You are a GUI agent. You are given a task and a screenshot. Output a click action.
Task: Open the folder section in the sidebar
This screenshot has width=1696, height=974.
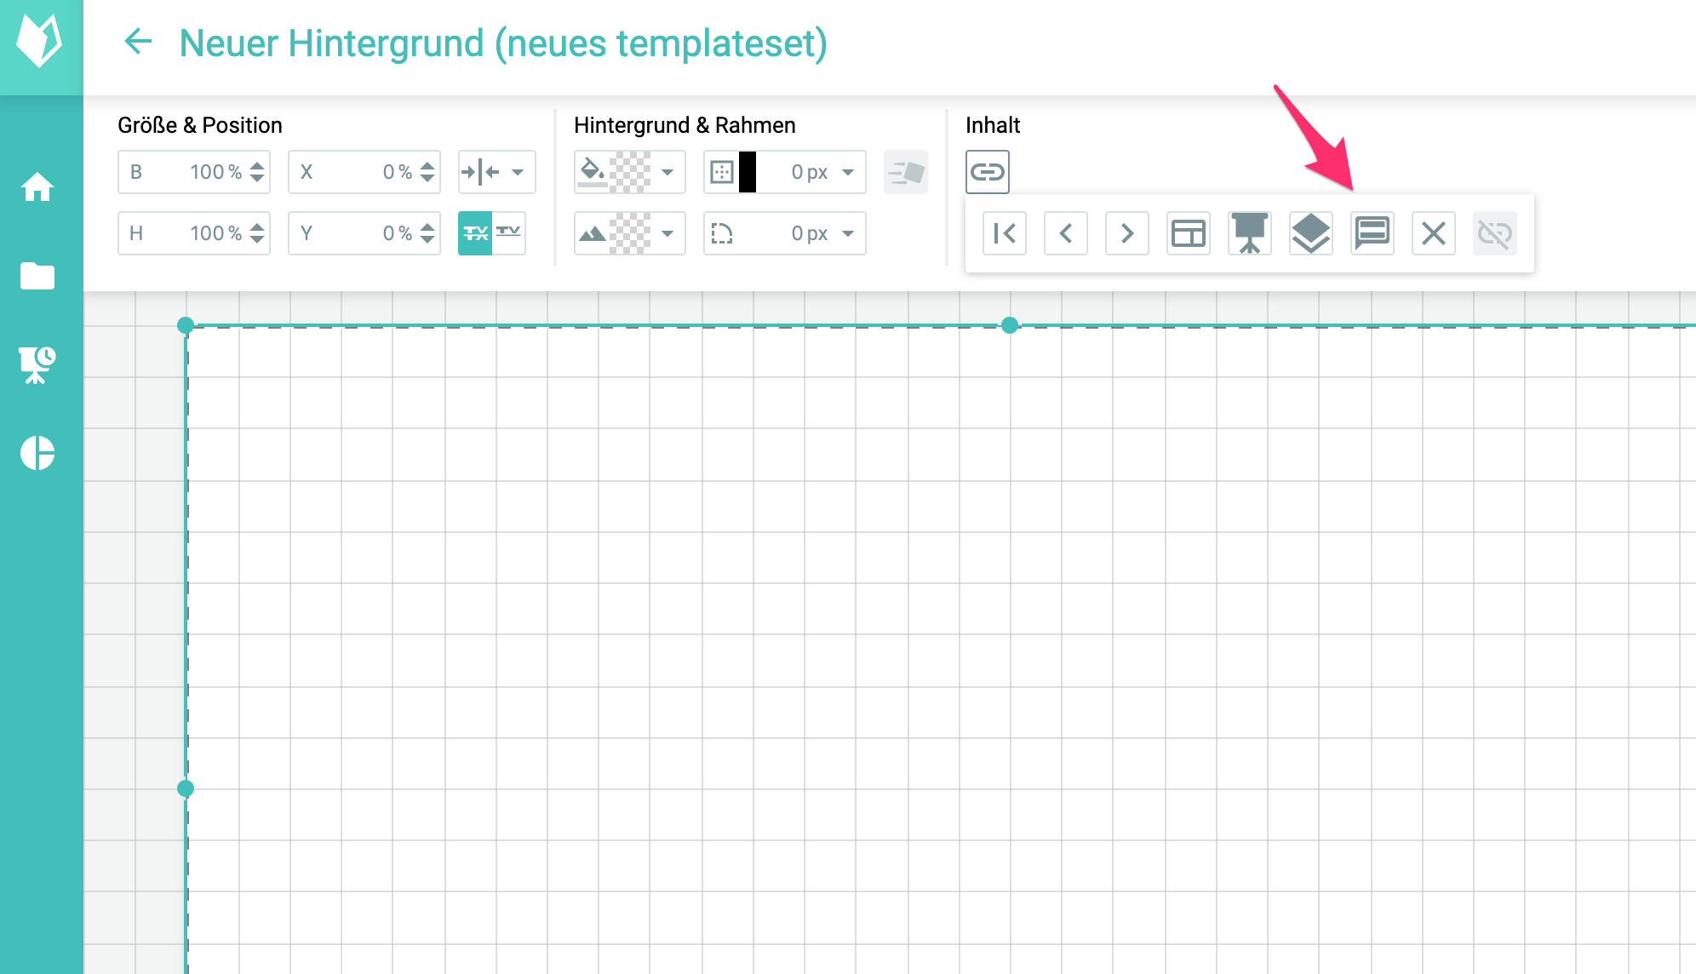[37, 276]
